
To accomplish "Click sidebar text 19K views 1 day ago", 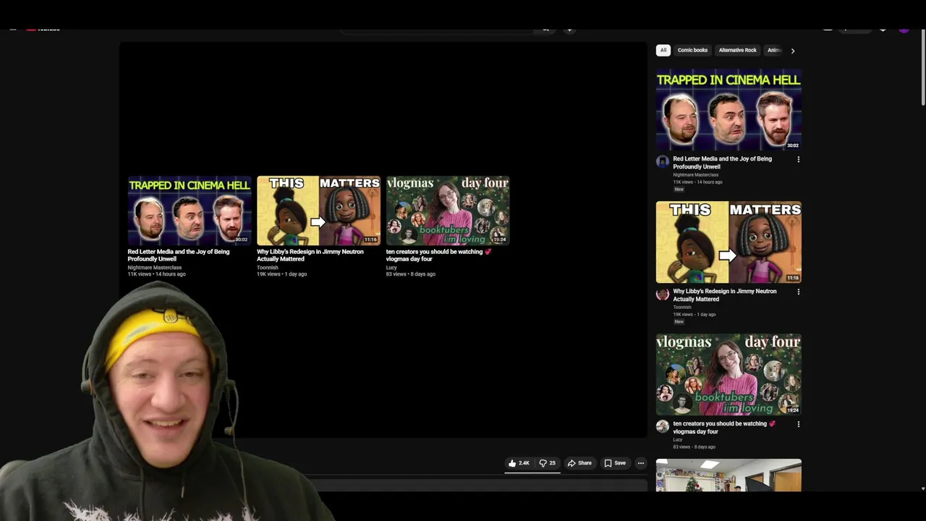I will click(x=694, y=314).
